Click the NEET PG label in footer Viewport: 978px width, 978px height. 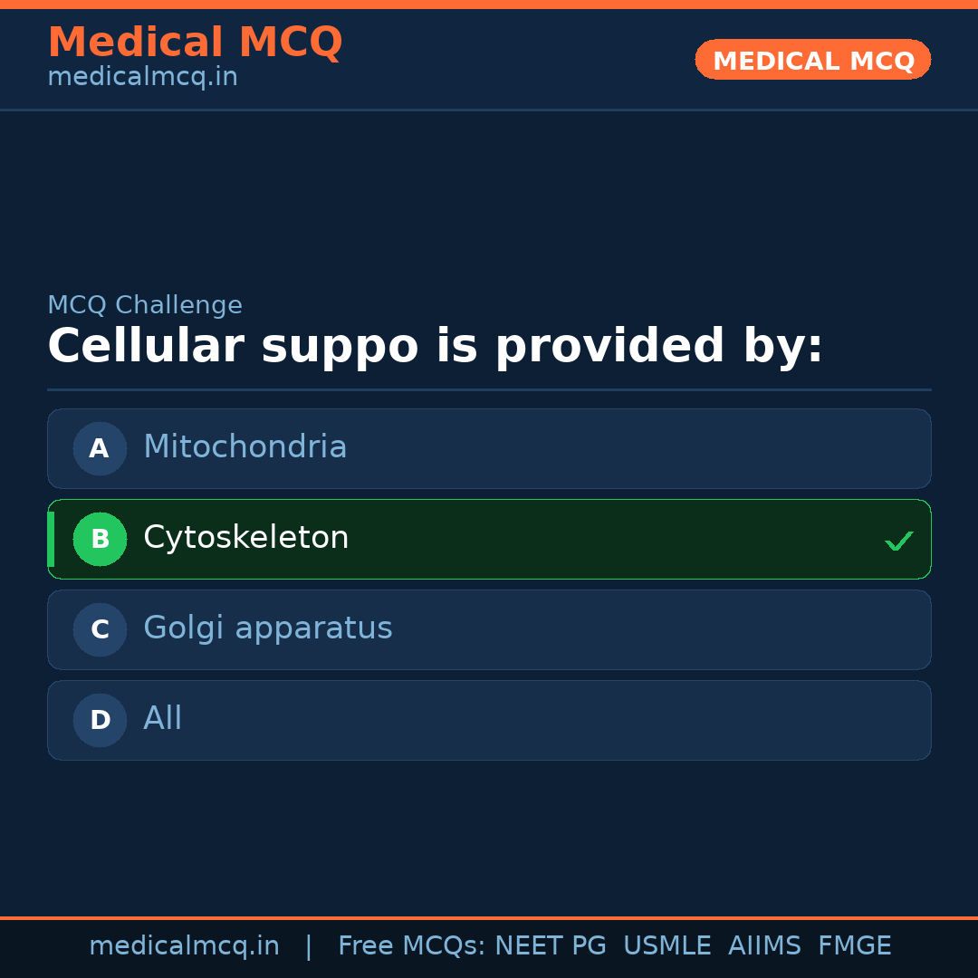[550, 945]
